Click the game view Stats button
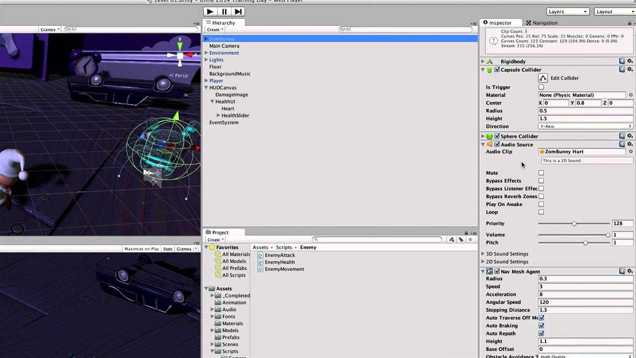The width and height of the screenshot is (636, 358). pos(168,249)
